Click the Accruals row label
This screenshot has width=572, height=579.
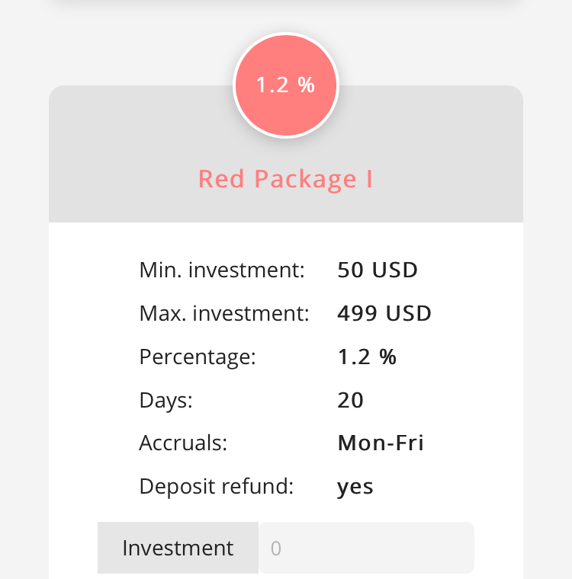coord(183,443)
